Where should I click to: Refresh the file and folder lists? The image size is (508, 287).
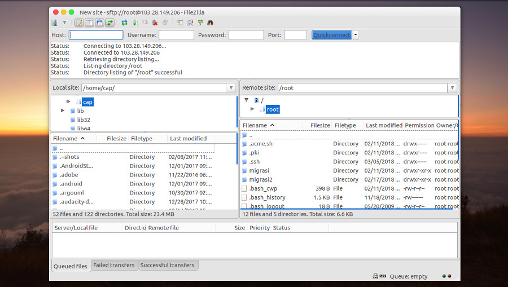[x=124, y=23]
